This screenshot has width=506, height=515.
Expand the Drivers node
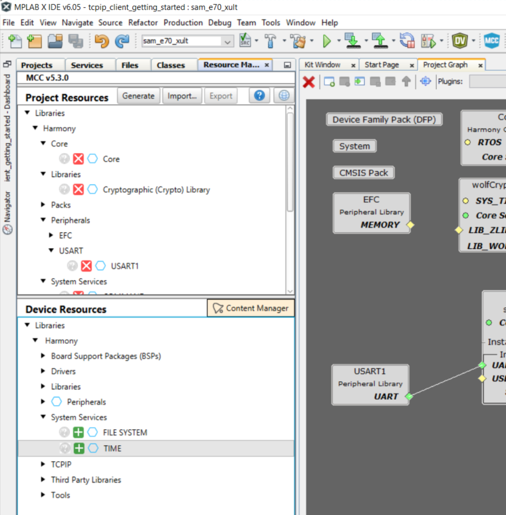(43, 371)
